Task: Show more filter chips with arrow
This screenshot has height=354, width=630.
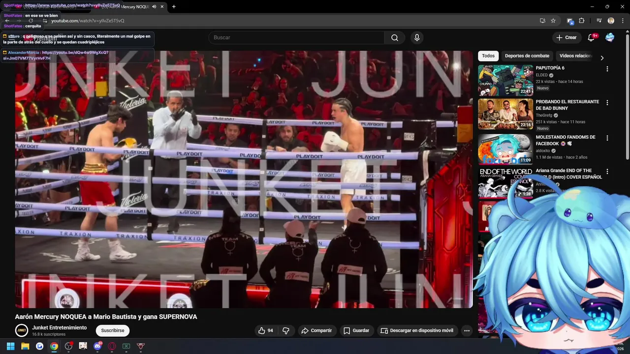Action: 601,58
